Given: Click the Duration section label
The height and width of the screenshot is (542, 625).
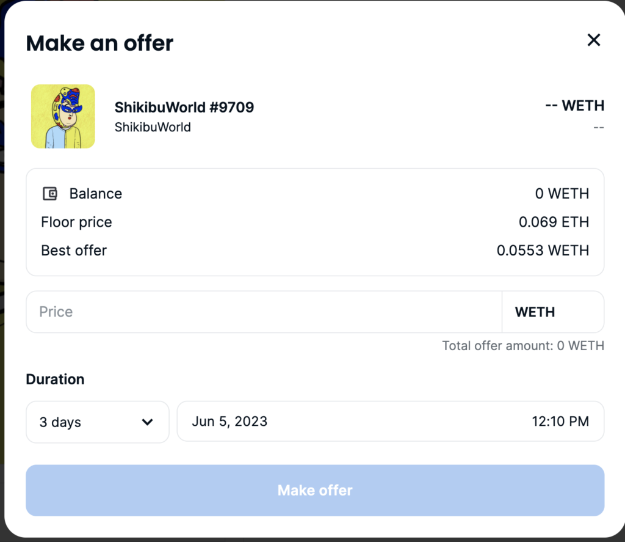Looking at the screenshot, I should tap(55, 379).
